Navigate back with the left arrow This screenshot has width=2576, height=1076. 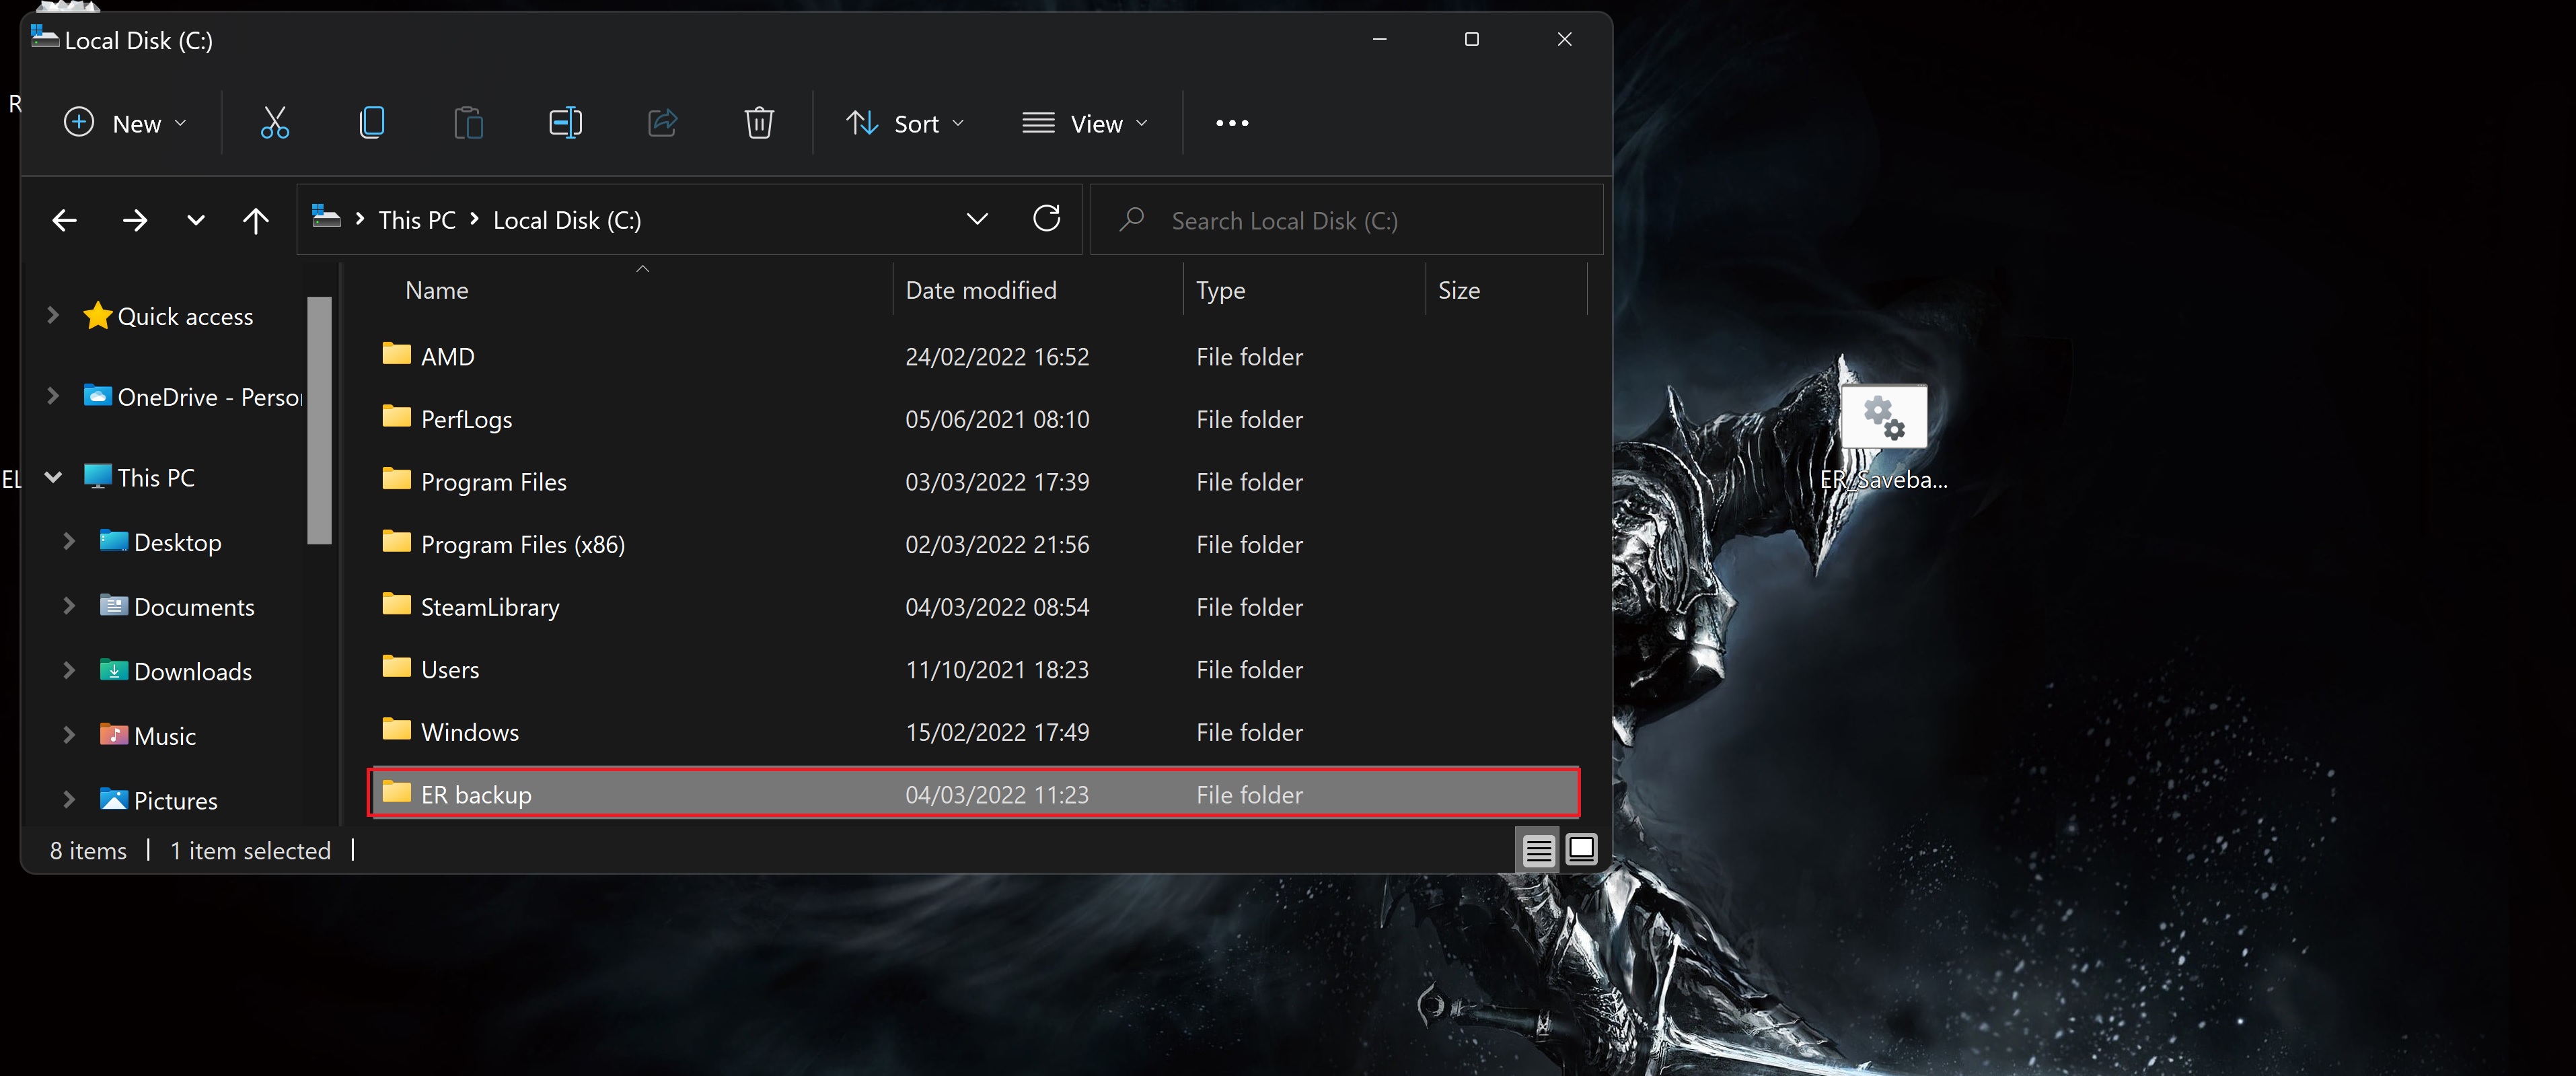click(65, 220)
